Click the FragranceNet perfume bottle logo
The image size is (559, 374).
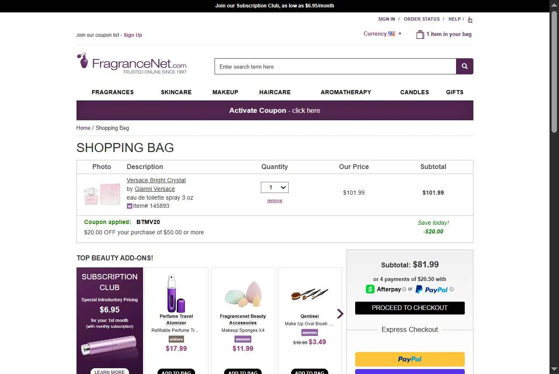83,61
